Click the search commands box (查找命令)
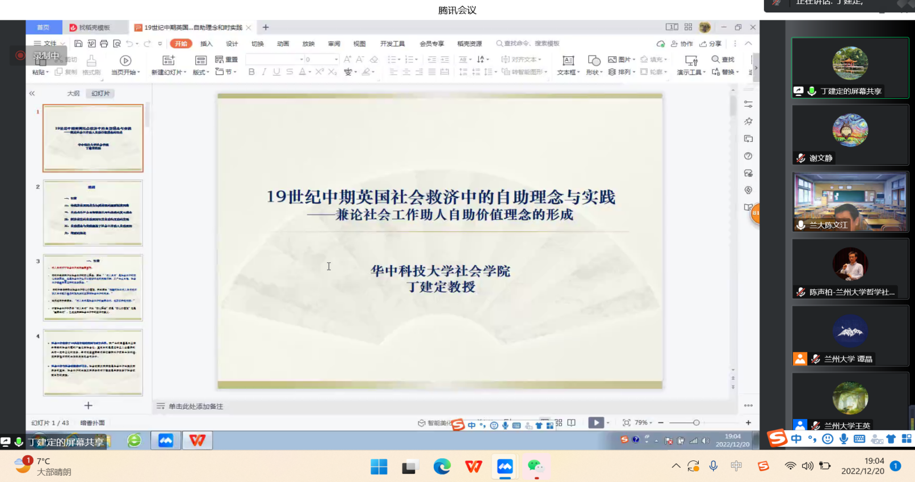915x482 pixels. coord(528,44)
